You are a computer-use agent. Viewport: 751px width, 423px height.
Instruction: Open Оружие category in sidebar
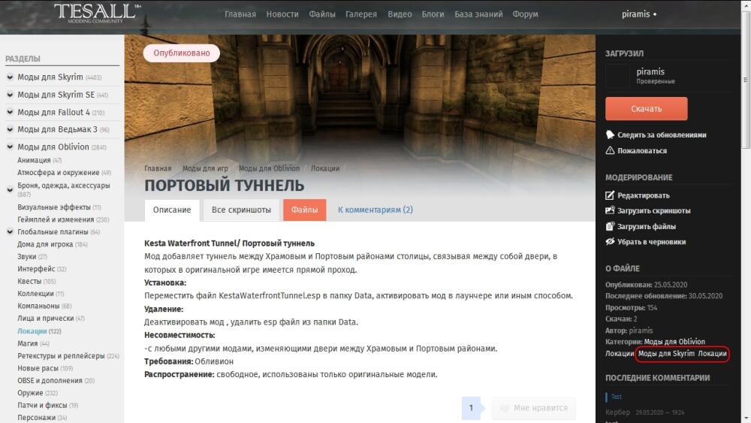pyautogui.click(x=30, y=392)
